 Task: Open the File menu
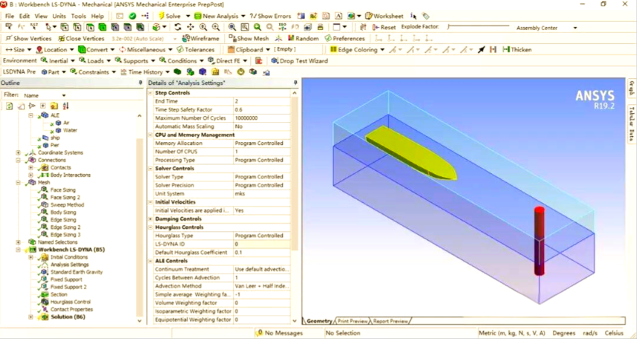[x=10, y=16]
